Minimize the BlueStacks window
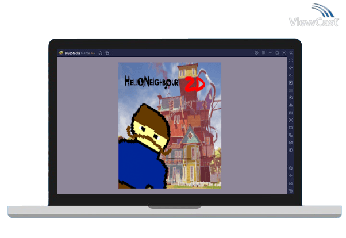The width and height of the screenshot is (346, 238). click(270, 53)
